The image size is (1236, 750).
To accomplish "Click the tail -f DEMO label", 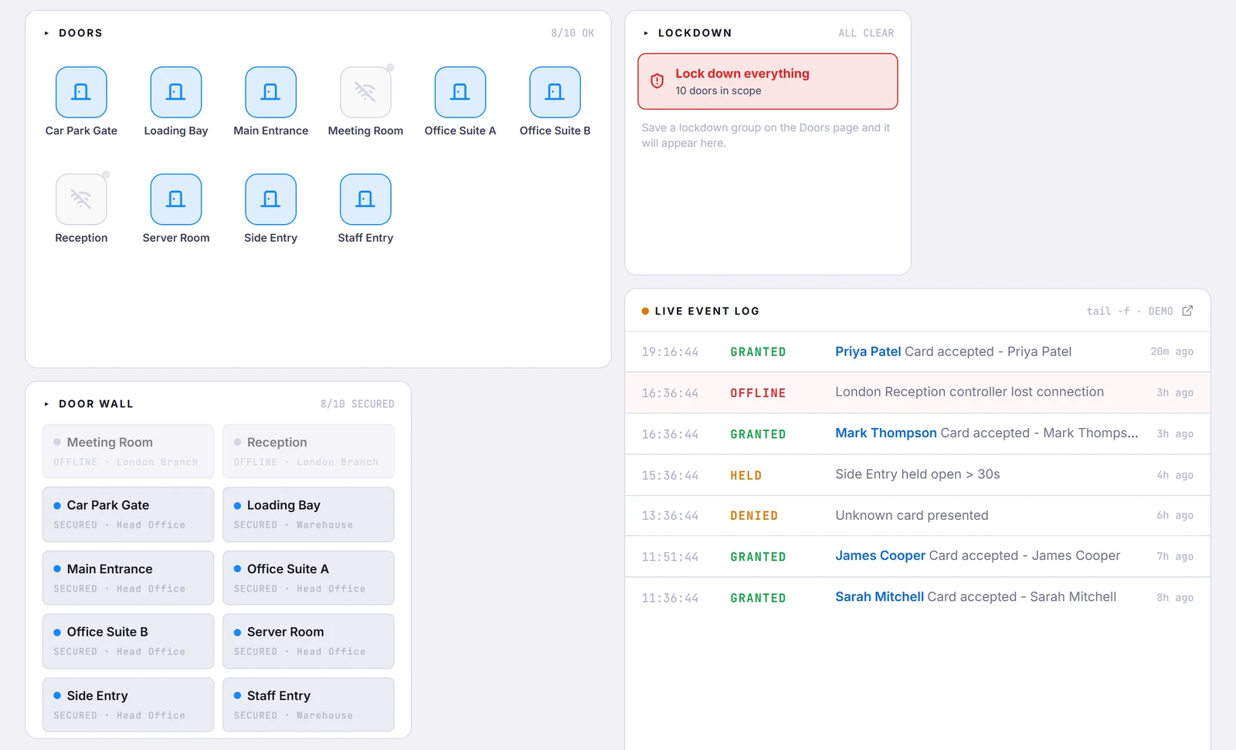I will coord(1129,311).
